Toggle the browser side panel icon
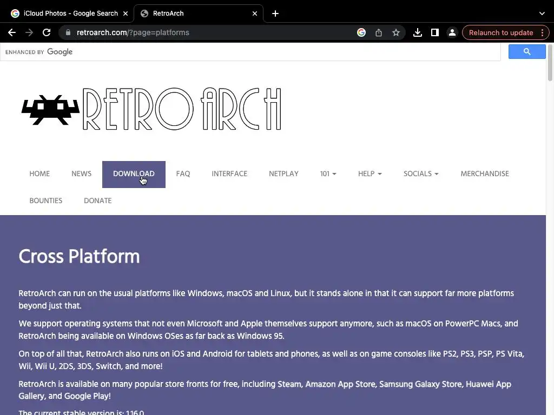Viewport: 554px width, 415px height. (x=434, y=32)
